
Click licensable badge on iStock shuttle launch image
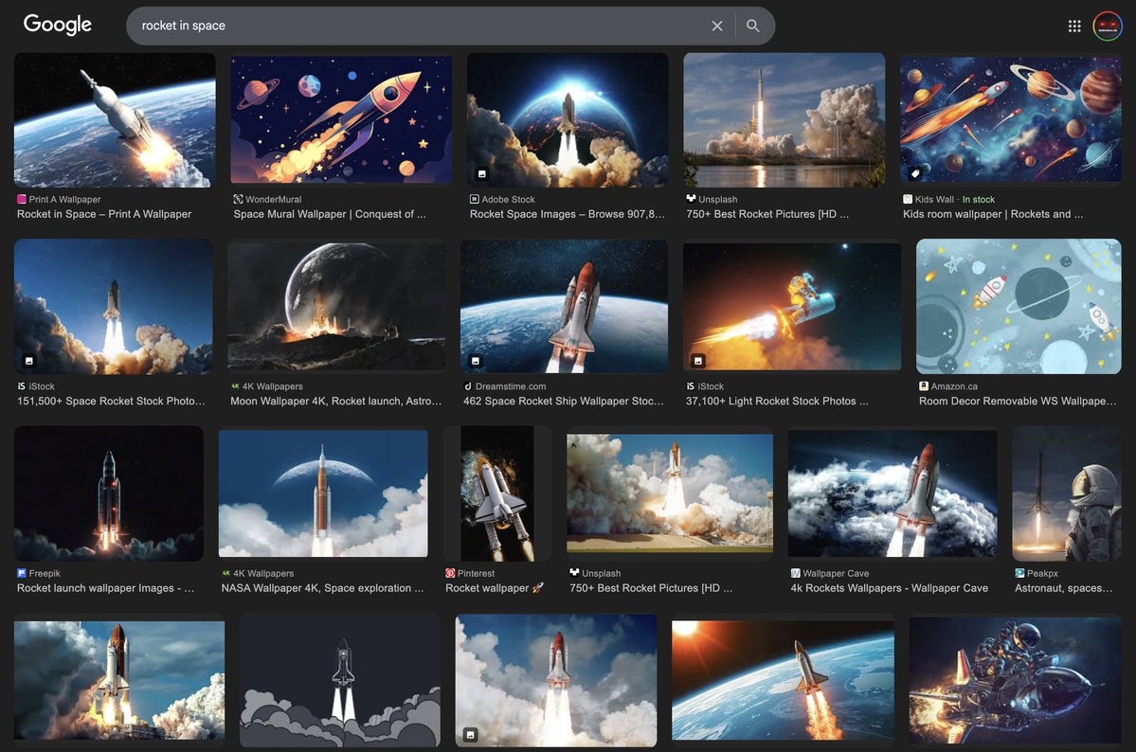coord(29,360)
